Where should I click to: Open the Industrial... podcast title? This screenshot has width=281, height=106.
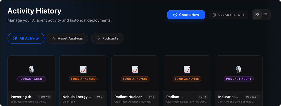pyautogui.click(x=228, y=97)
